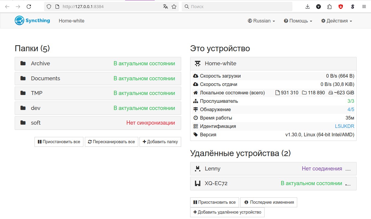Open the extensions puzzle icon
The height and width of the screenshot is (219, 371).
click(x=329, y=7)
